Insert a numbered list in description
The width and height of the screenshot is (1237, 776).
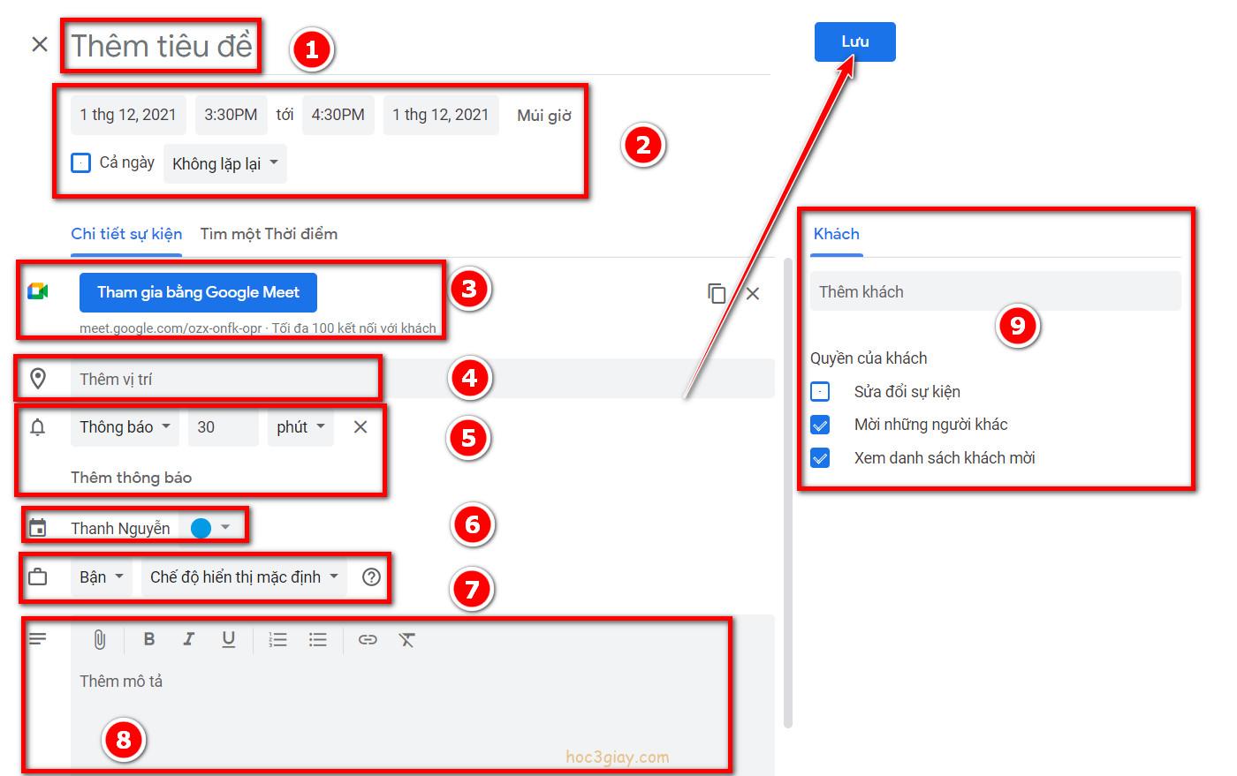tap(277, 640)
